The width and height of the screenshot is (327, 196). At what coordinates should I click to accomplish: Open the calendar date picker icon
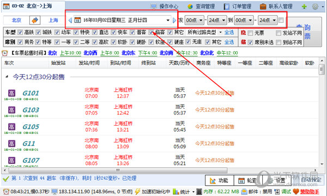tap(77, 20)
